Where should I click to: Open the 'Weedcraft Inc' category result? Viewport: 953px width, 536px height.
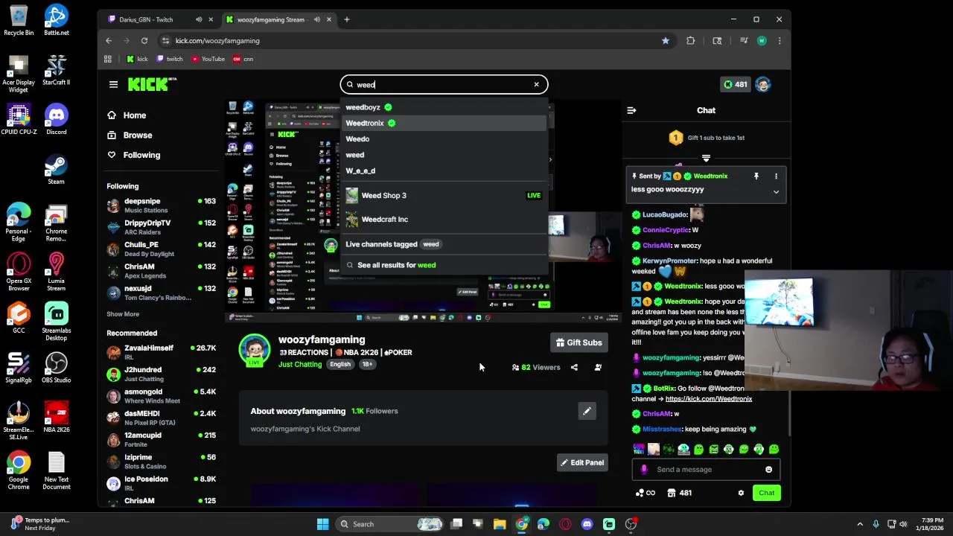[x=444, y=219]
